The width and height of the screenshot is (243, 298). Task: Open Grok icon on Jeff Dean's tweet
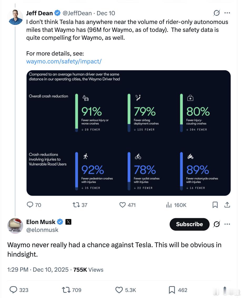[217, 13]
